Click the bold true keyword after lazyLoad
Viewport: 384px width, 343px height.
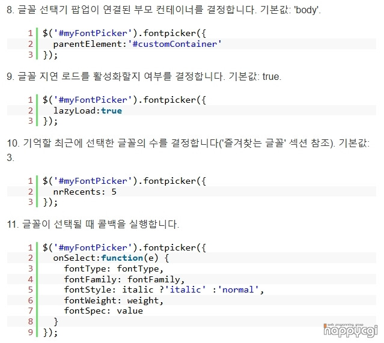coord(111,111)
